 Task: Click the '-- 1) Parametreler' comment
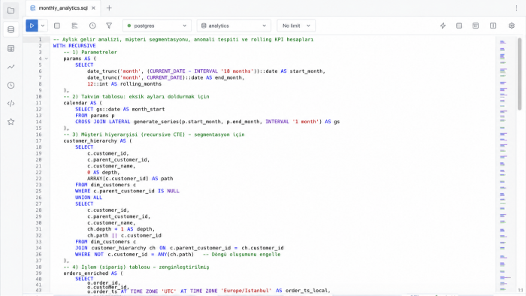(90, 53)
